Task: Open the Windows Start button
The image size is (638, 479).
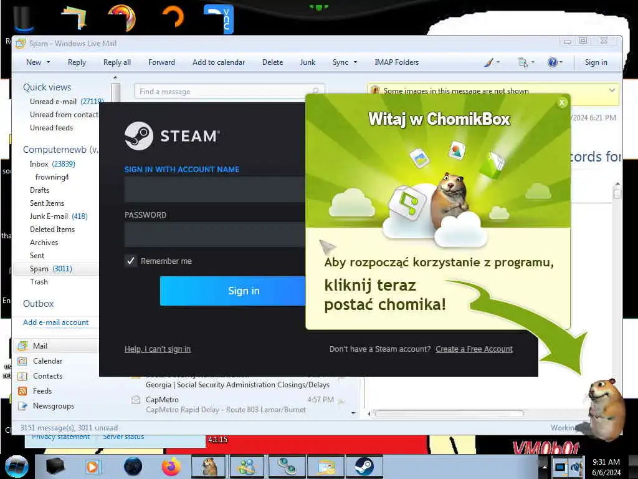Action: click(x=16, y=467)
